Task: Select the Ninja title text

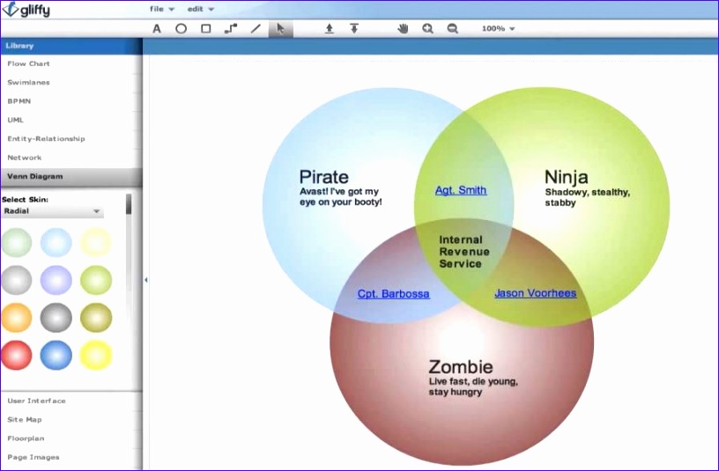Action: tap(567, 177)
